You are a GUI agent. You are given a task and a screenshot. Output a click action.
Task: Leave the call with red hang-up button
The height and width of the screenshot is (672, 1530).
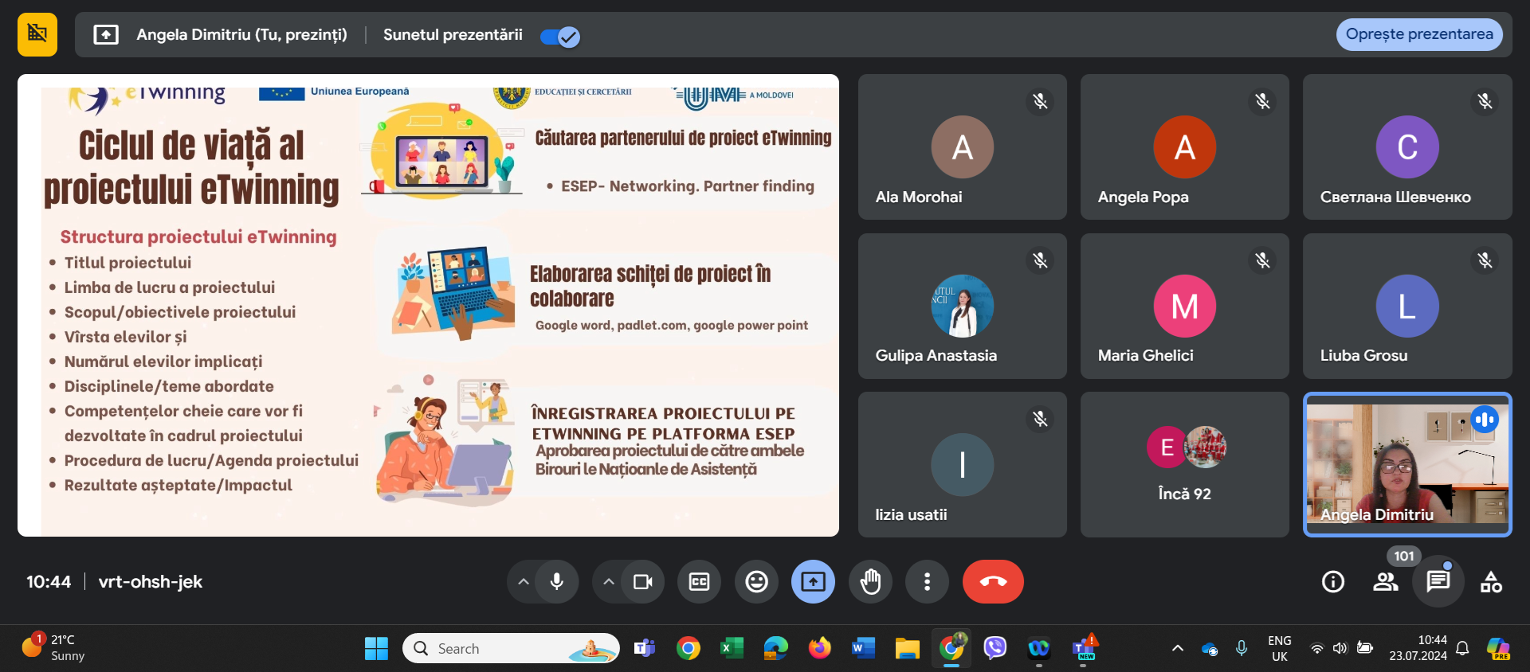[993, 582]
